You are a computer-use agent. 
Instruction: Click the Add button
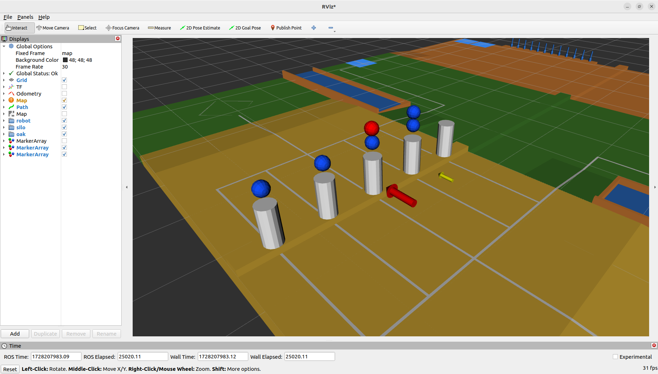click(15, 334)
